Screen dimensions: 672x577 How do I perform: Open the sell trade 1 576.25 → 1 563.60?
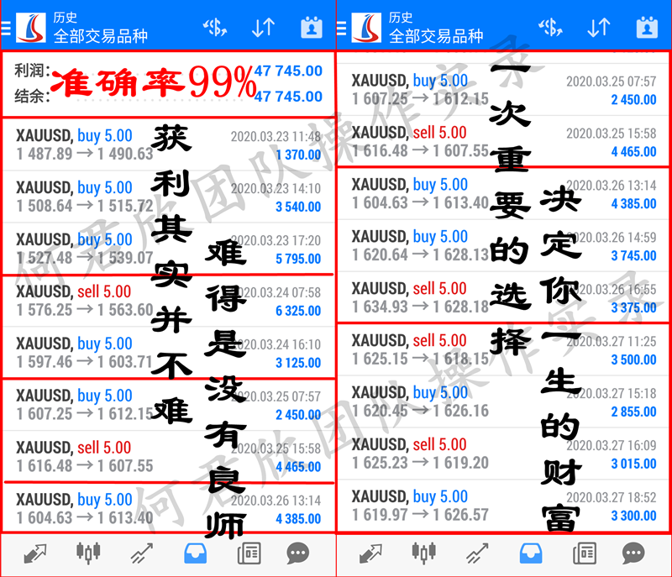point(169,301)
